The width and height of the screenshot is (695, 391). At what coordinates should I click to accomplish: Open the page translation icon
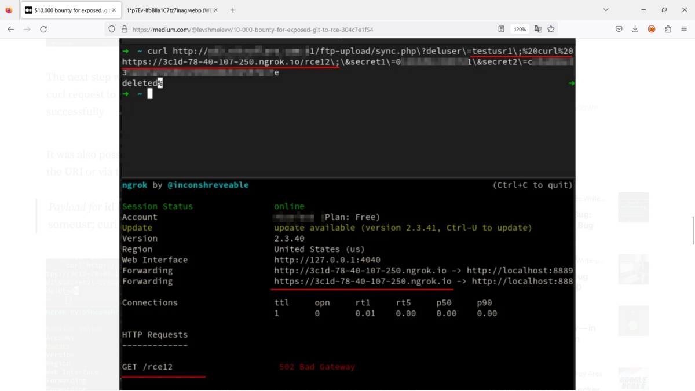pos(538,29)
